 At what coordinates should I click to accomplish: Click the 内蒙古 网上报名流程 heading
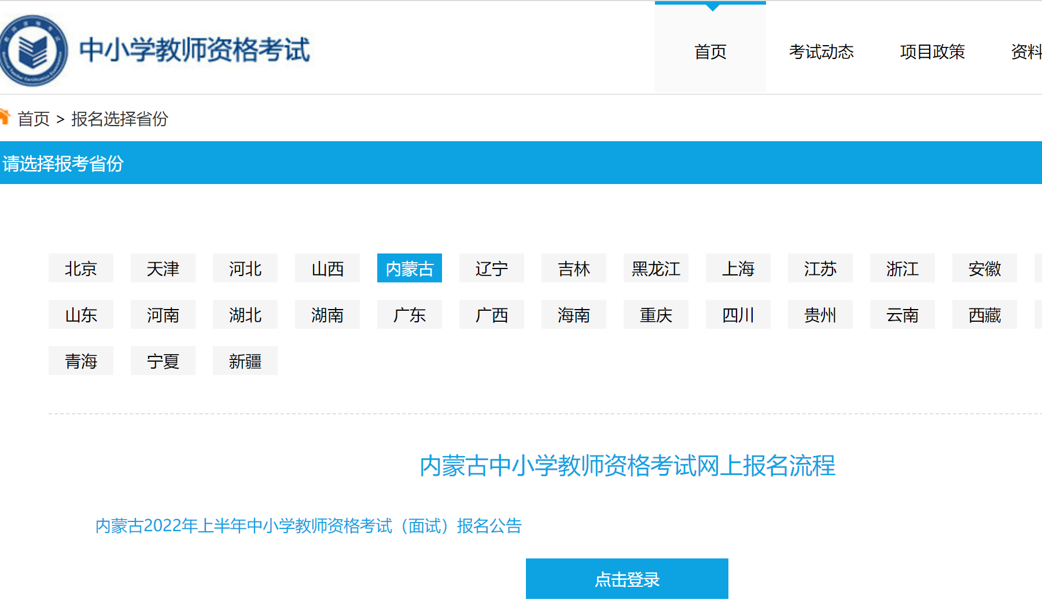tap(627, 466)
